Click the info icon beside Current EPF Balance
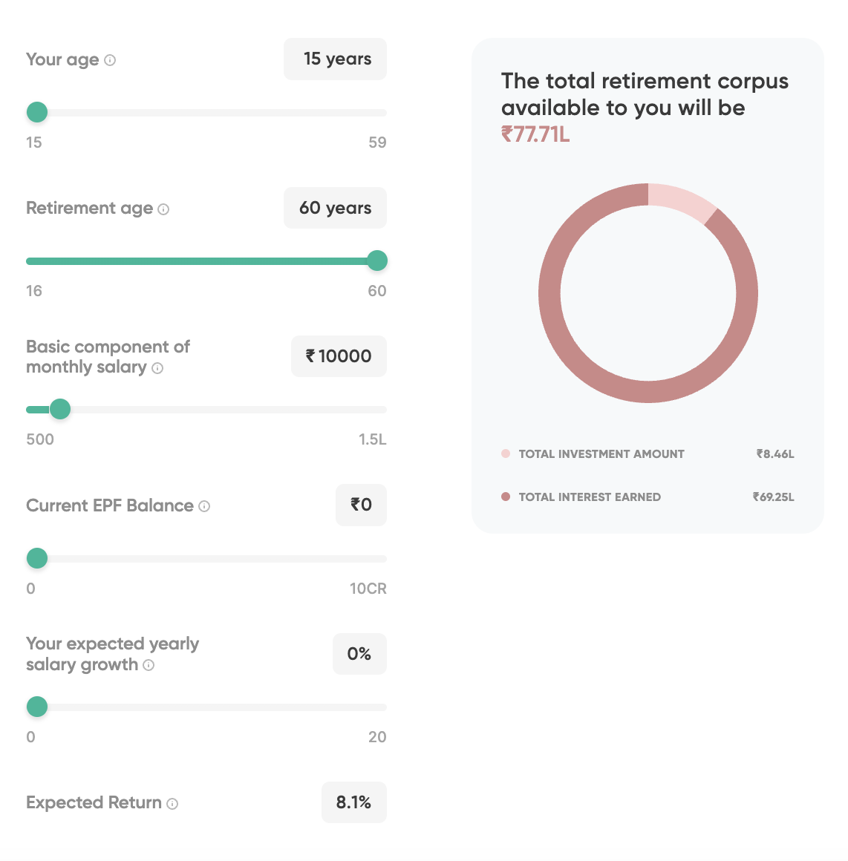Screen dimensions: 848x861 [204, 506]
